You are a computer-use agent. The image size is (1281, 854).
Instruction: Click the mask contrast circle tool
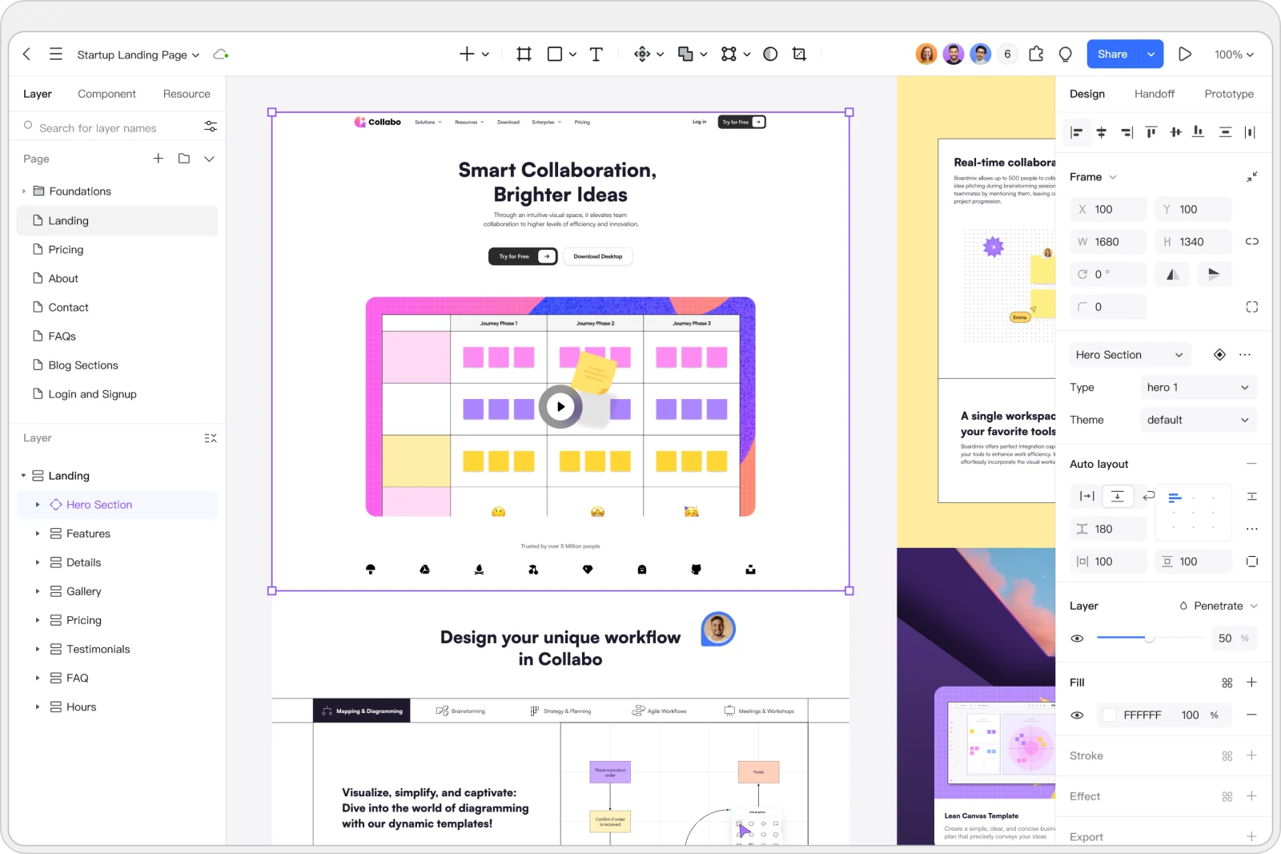coord(770,54)
